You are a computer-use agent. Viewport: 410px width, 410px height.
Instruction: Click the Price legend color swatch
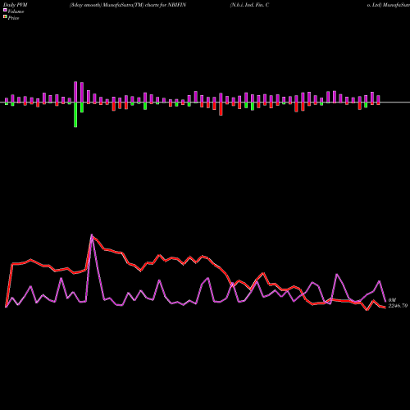tap(5, 16)
